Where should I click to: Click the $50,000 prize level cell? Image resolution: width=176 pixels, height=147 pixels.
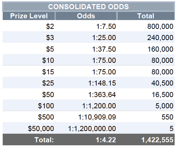click(29, 128)
